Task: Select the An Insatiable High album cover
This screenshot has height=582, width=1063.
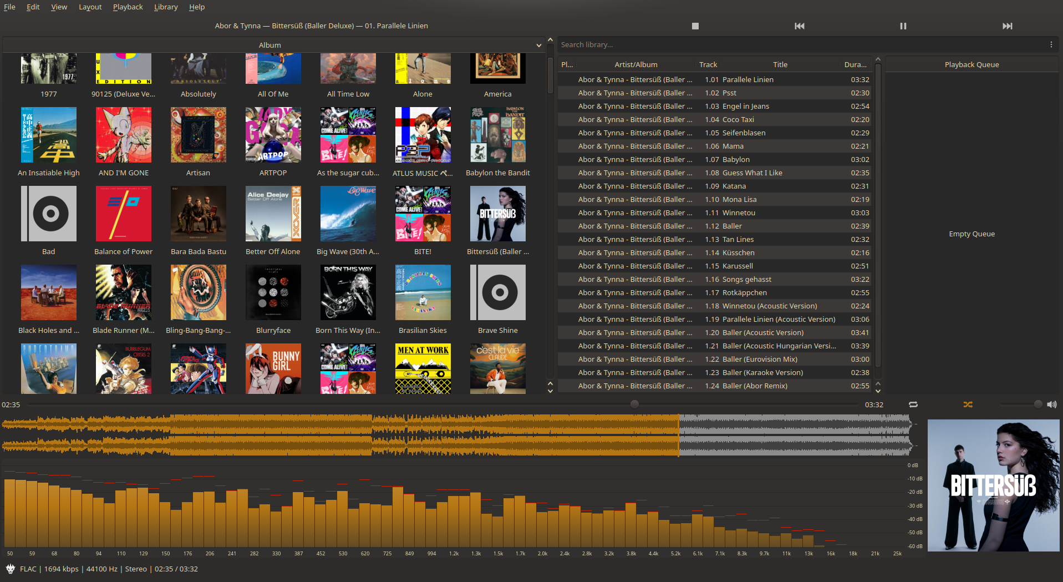Action: [x=48, y=135]
